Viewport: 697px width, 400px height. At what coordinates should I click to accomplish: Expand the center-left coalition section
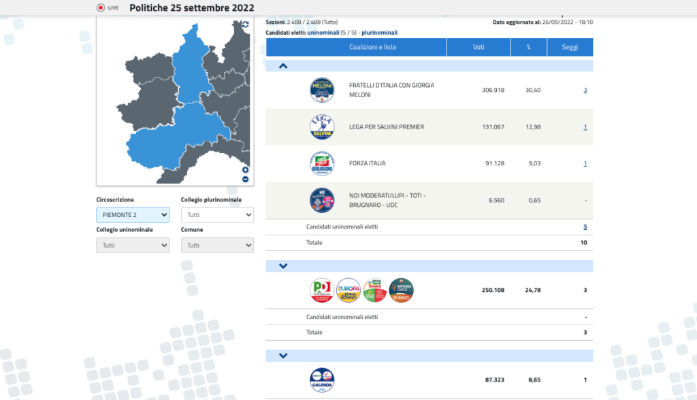pyautogui.click(x=283, y=266)
